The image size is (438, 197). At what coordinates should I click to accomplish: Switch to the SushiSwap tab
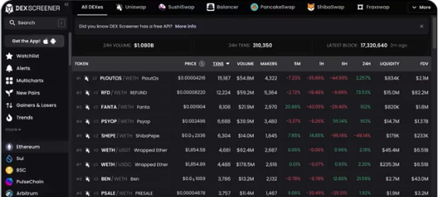tap(176, 7)
